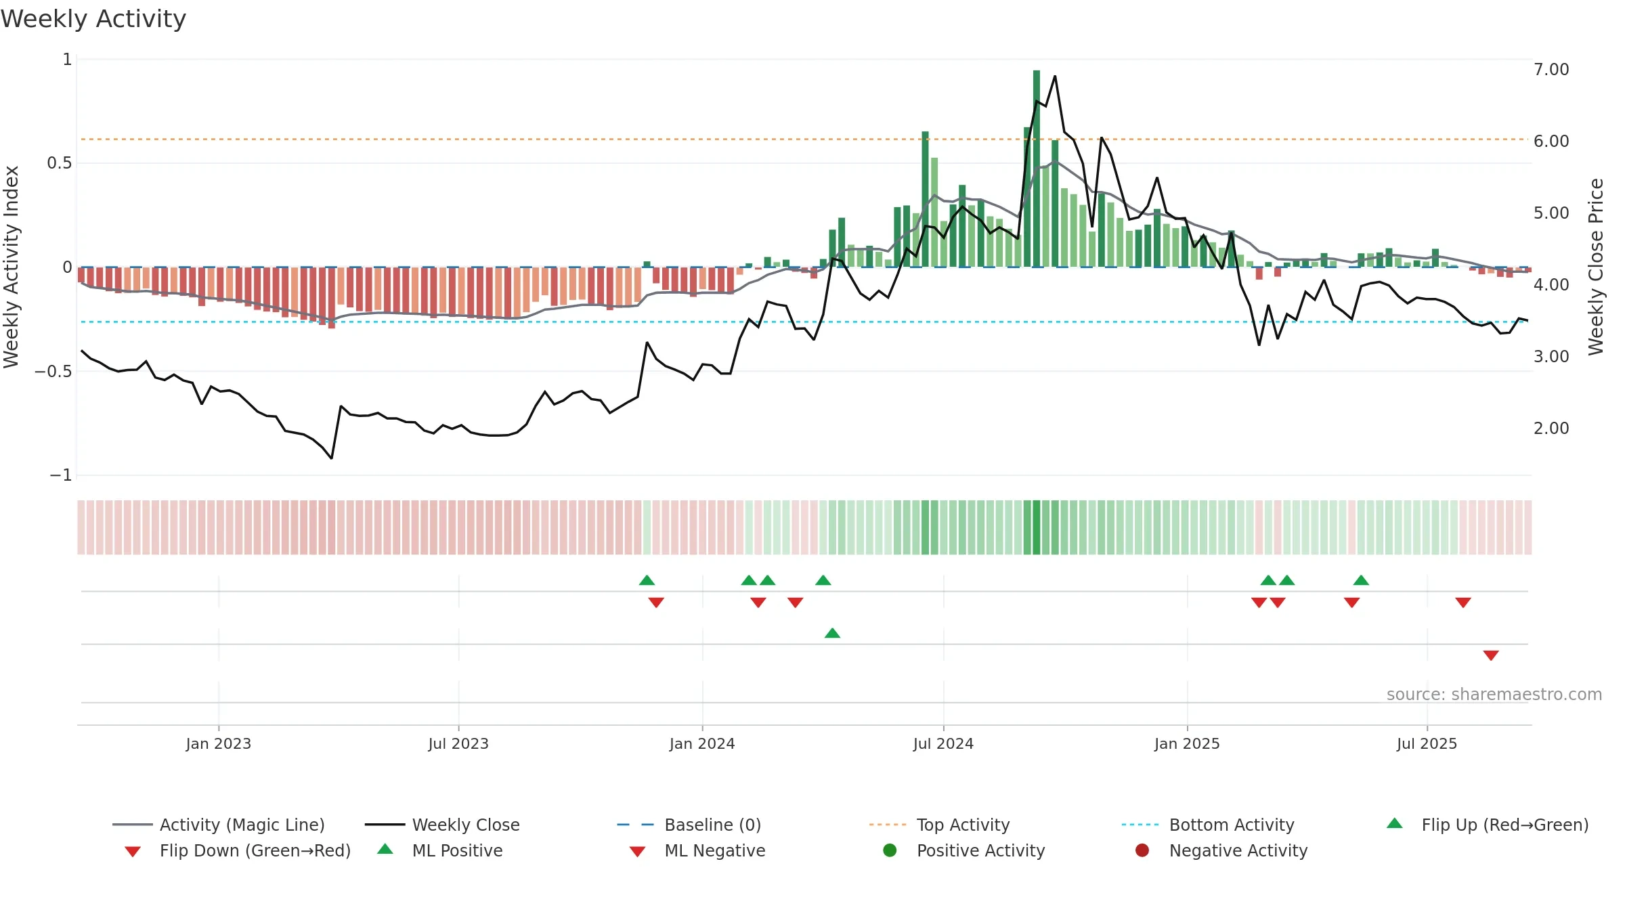The image size is (1625, 914).
Task: Click the Weekly Activity chart title
Action: [x=93, y=19]
